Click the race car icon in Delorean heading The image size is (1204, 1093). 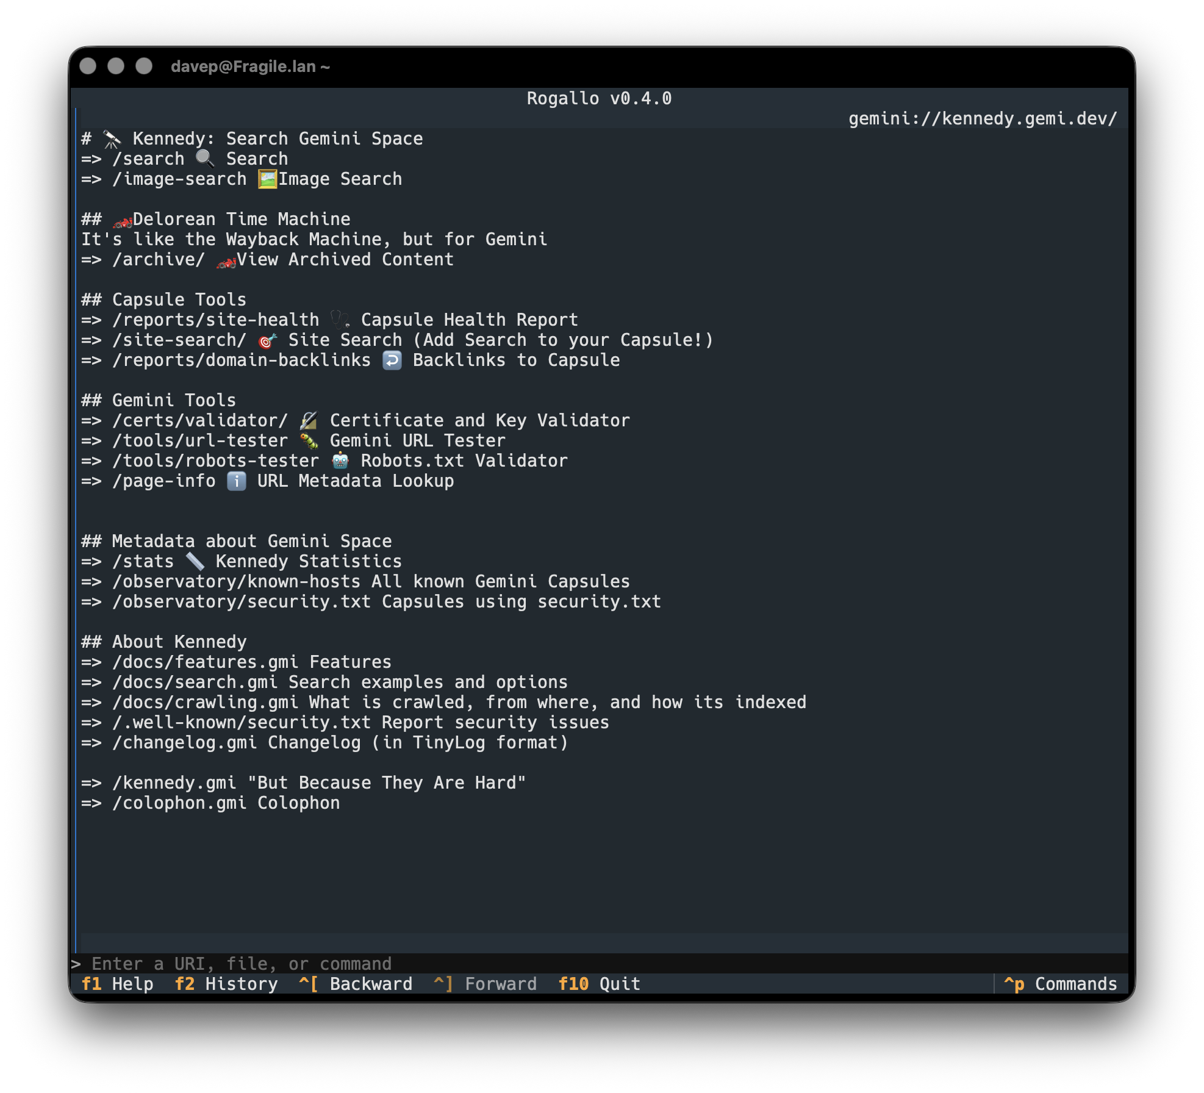[123, 221]
